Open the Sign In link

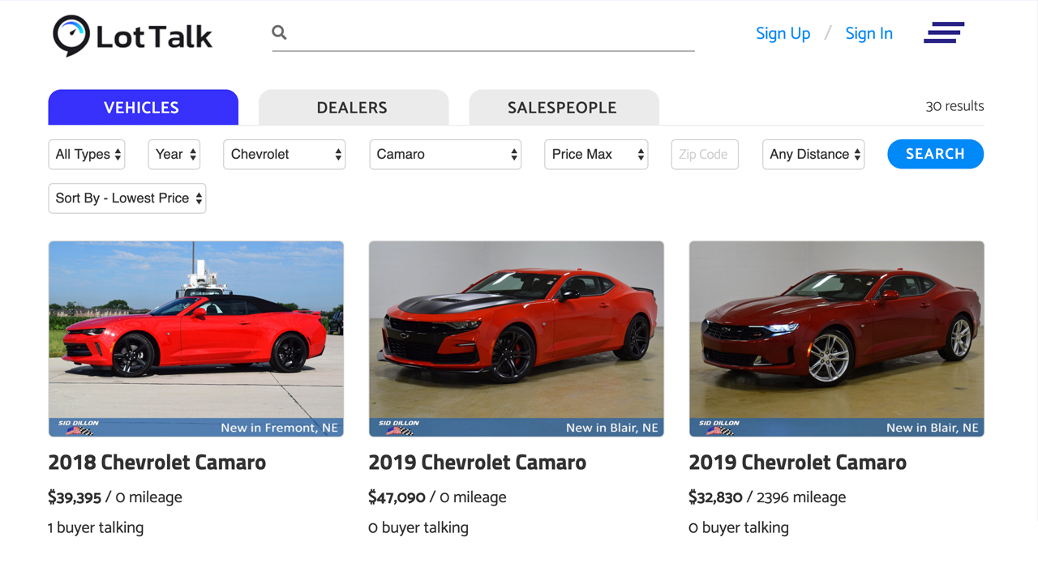tap(869, 33)
